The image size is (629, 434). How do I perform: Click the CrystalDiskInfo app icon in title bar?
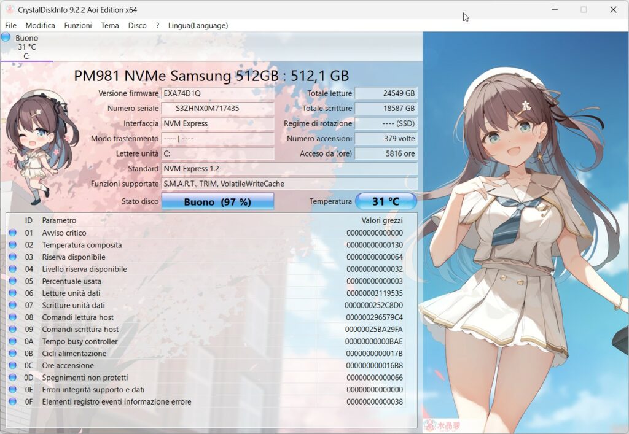pos(9,10)
